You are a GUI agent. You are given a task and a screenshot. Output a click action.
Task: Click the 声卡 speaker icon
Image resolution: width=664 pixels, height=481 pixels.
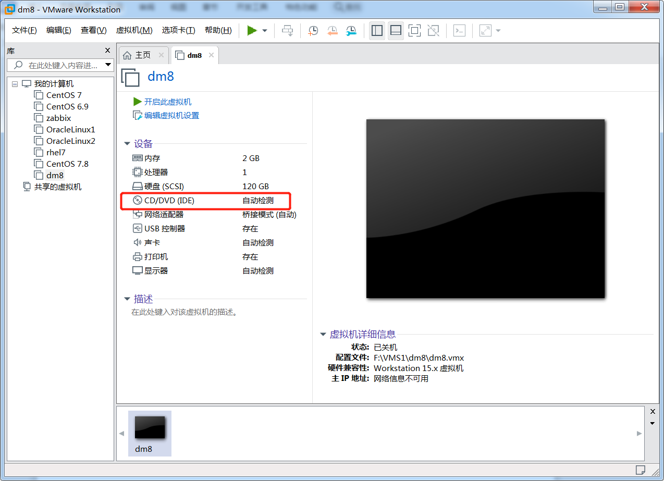[x=138, y=242]
